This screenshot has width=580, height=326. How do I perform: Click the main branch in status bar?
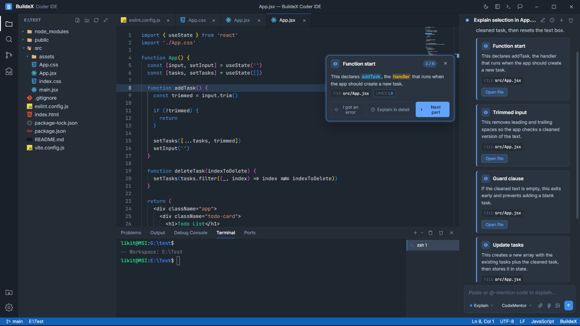14,322
